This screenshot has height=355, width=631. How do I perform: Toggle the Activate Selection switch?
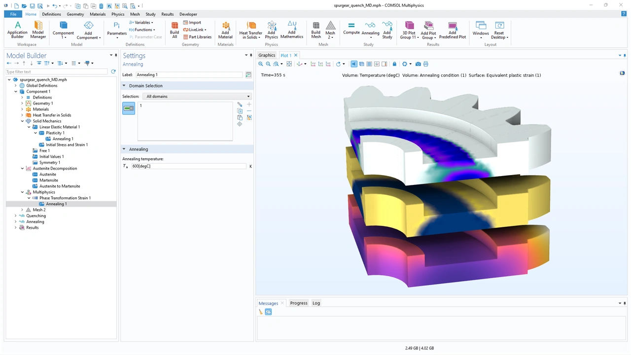pos(129,108)
